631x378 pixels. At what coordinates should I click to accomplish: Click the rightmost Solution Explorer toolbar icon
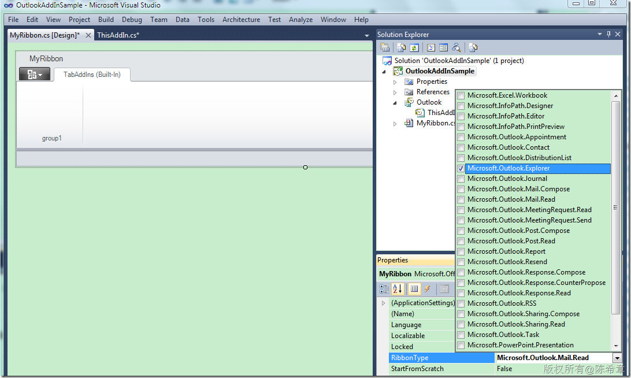point(473,47)
